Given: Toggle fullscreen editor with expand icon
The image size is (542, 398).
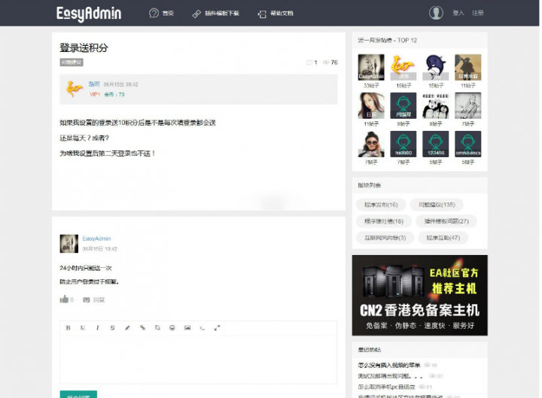Looking at the screenshot, I should click(x=217, y=327).
